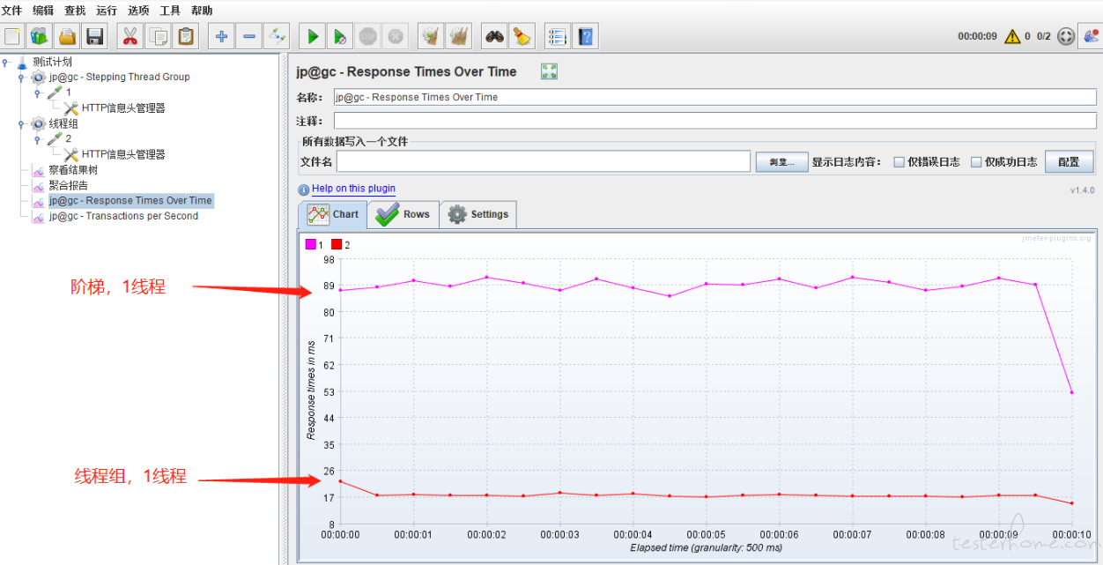Collapse all nodes with the minus icon
The image size is (1103, 565).
pyautogui.click(x=249, y=36)
